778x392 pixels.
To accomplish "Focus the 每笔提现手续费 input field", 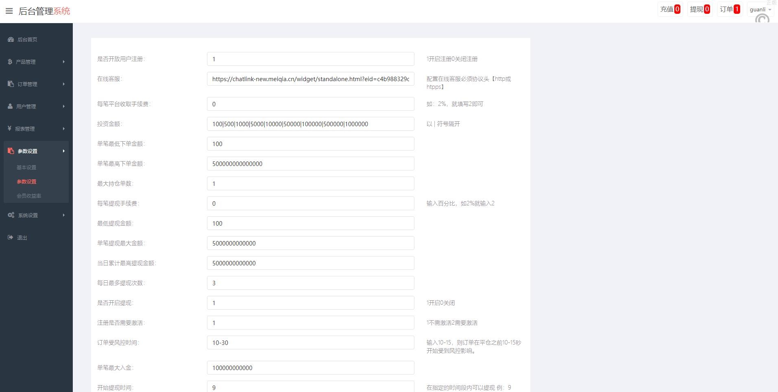I will [x=310, y=203].
